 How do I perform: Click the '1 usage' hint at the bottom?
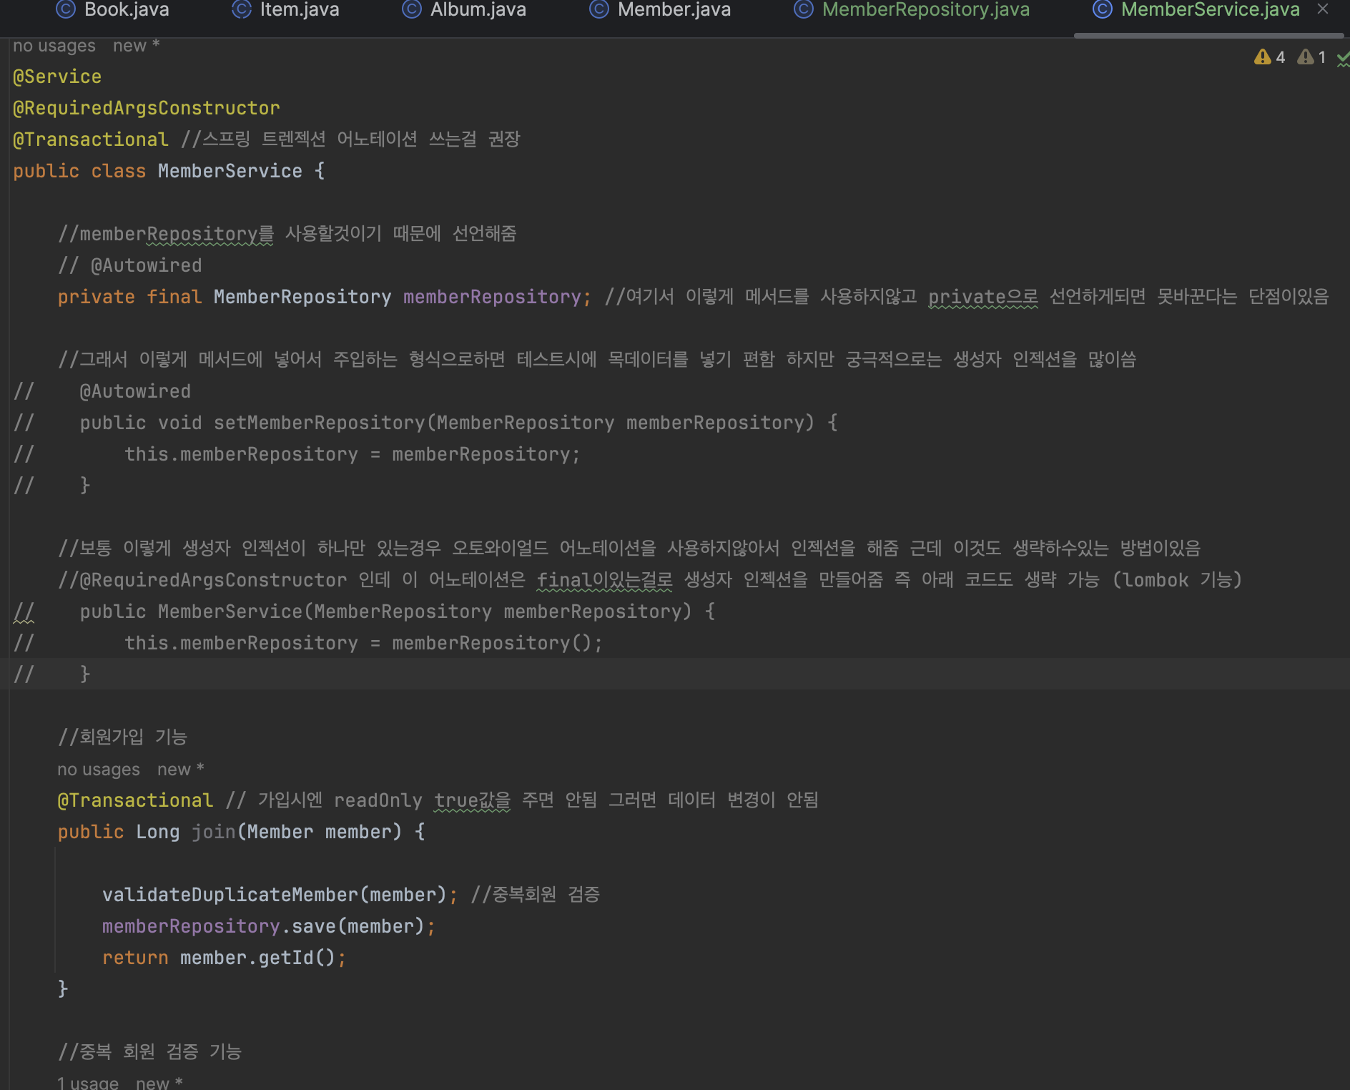pos(88,1083)
